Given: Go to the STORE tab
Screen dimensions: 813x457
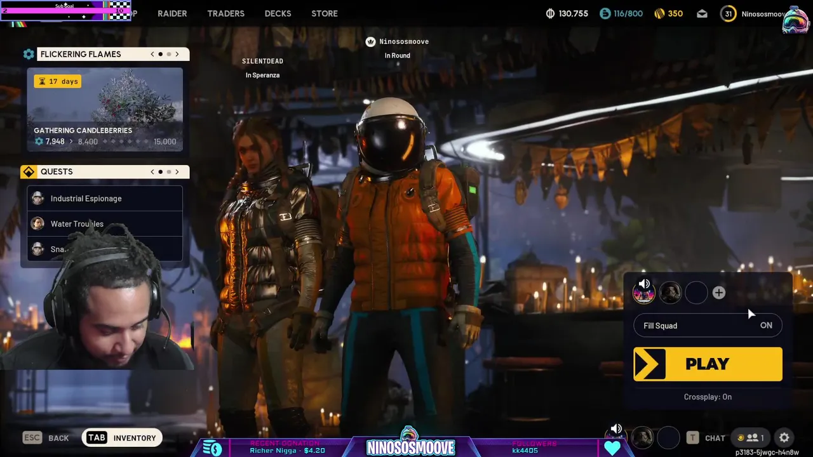Looking at the screenshot, I should 325,13.
